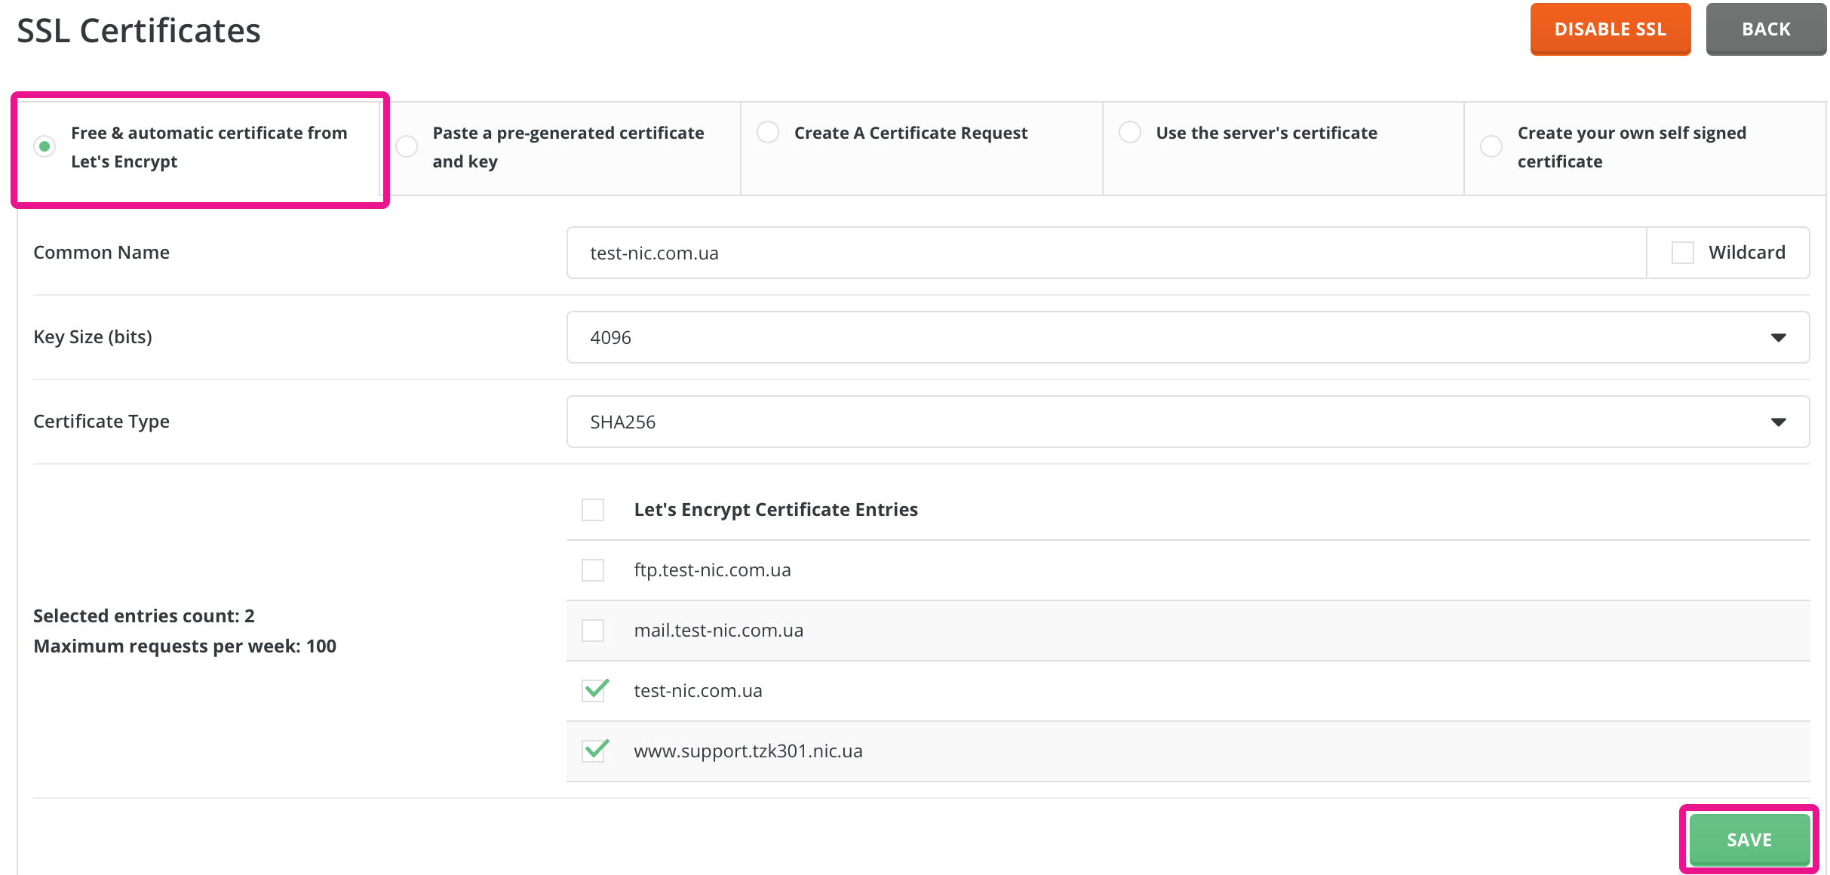Select Let's Encrypt free certificate radio
The image size is (1830, 875).
45,146
